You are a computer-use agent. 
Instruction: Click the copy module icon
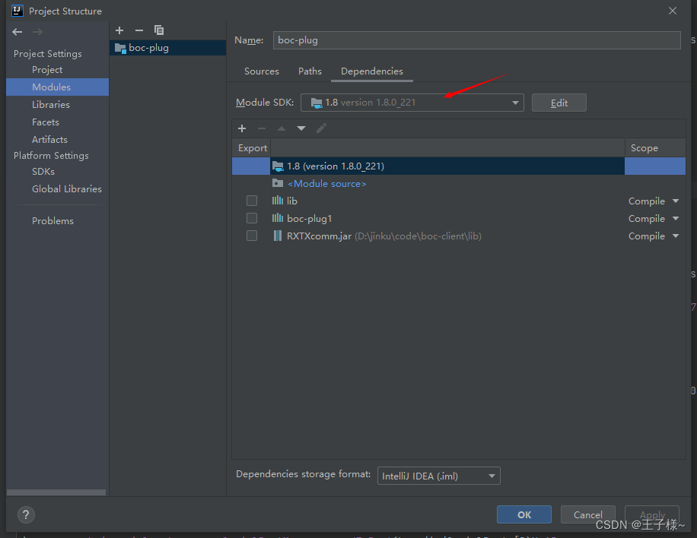click(158, 30)
